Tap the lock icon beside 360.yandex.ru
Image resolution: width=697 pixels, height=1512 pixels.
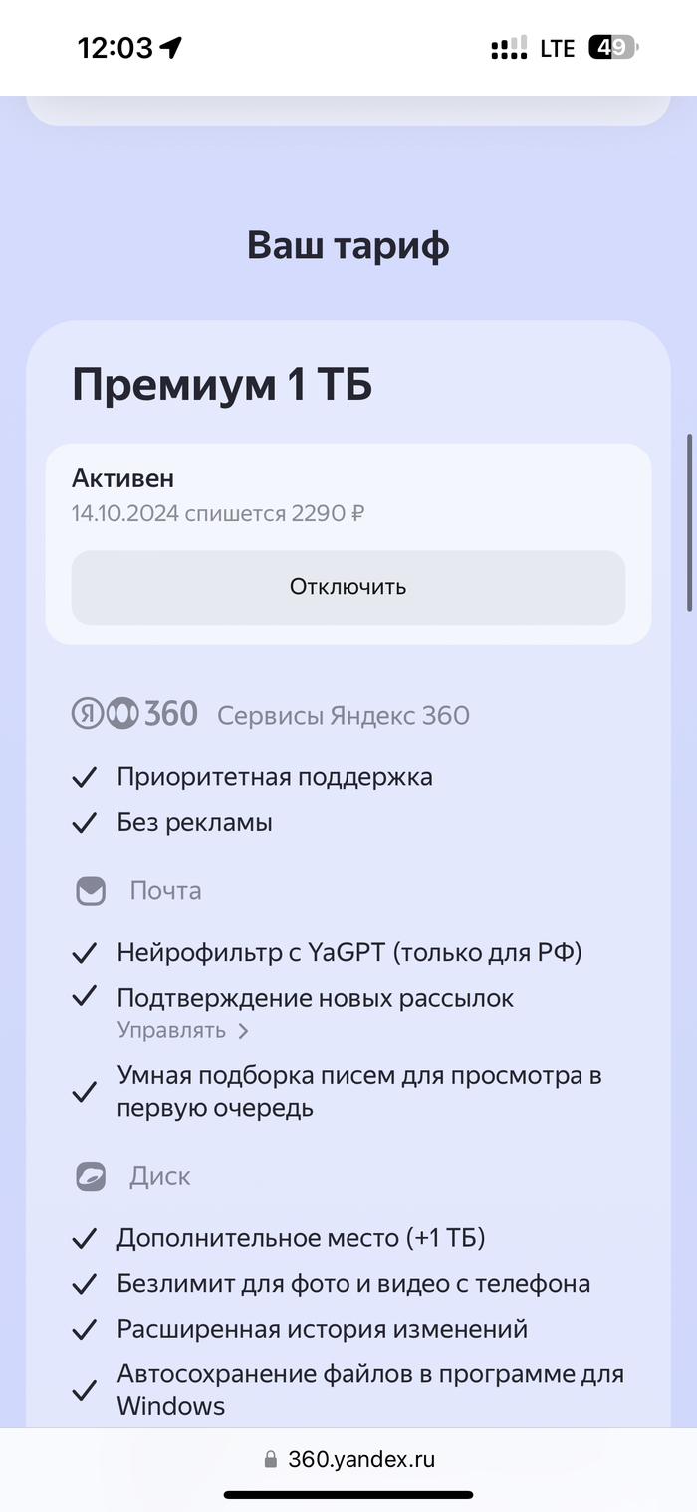pyautogui.click(x=270, y=1460)
